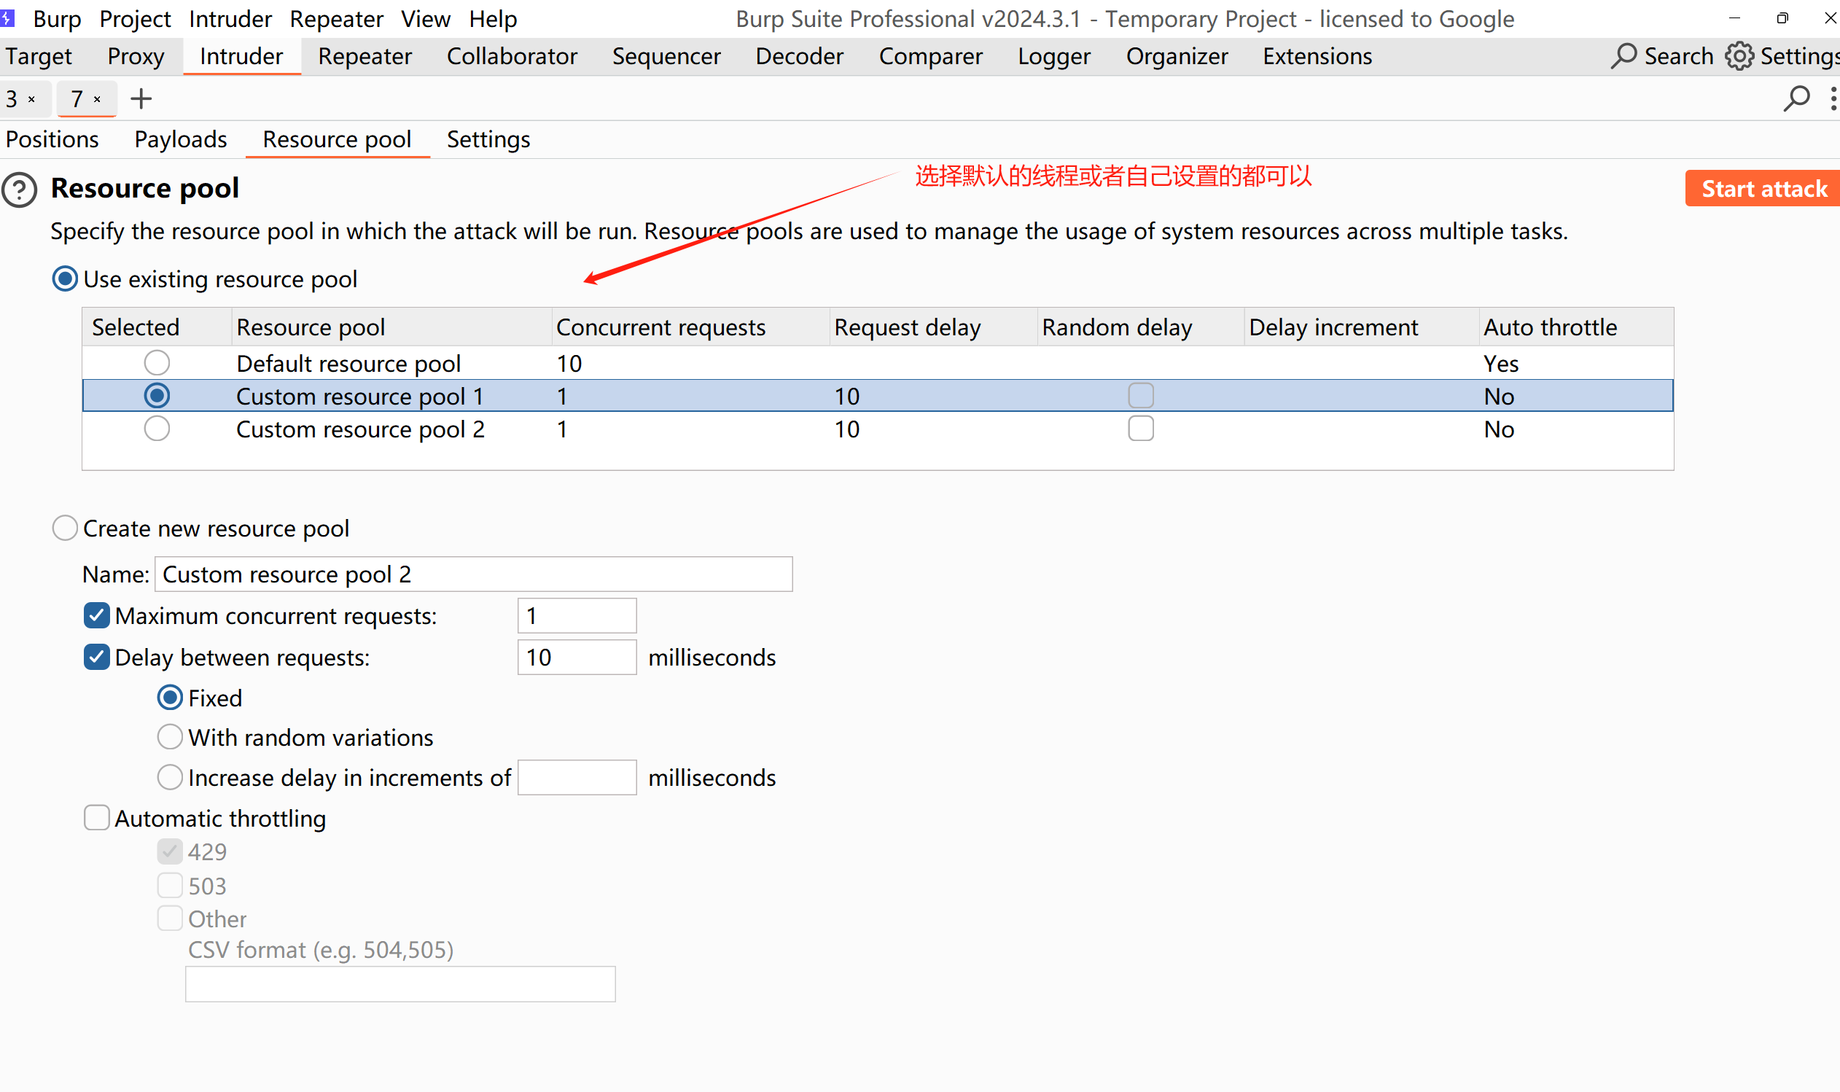Select the Default resource pool radio button
The width and height of the screenshot is (1840, 1092).
pyautogui.click(x=157, y=363)
